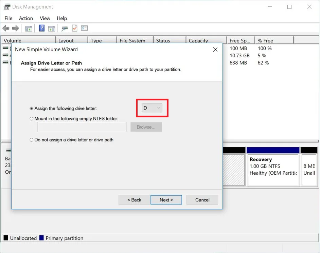Maximize the Disk Management window
The image size is (320, 253).
[289, 7]
